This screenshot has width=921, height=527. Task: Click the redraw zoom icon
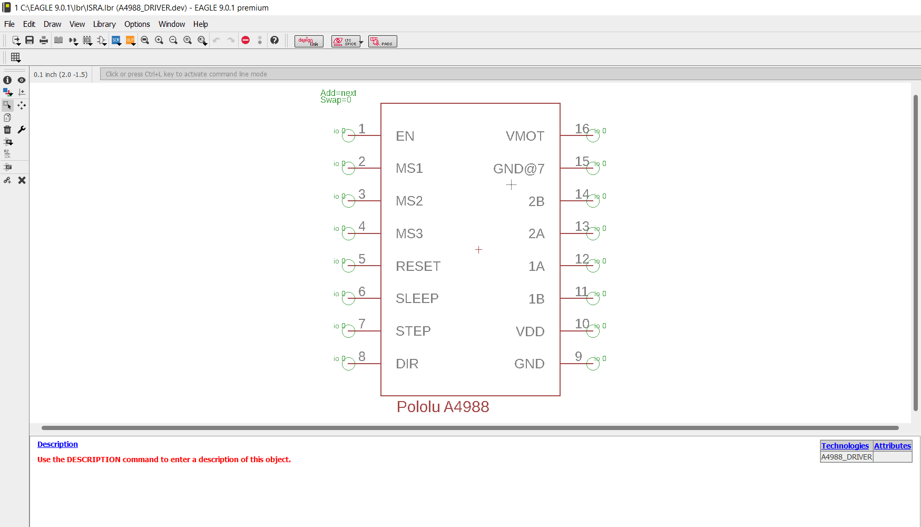pyautogui.click(x=188, y=40)
